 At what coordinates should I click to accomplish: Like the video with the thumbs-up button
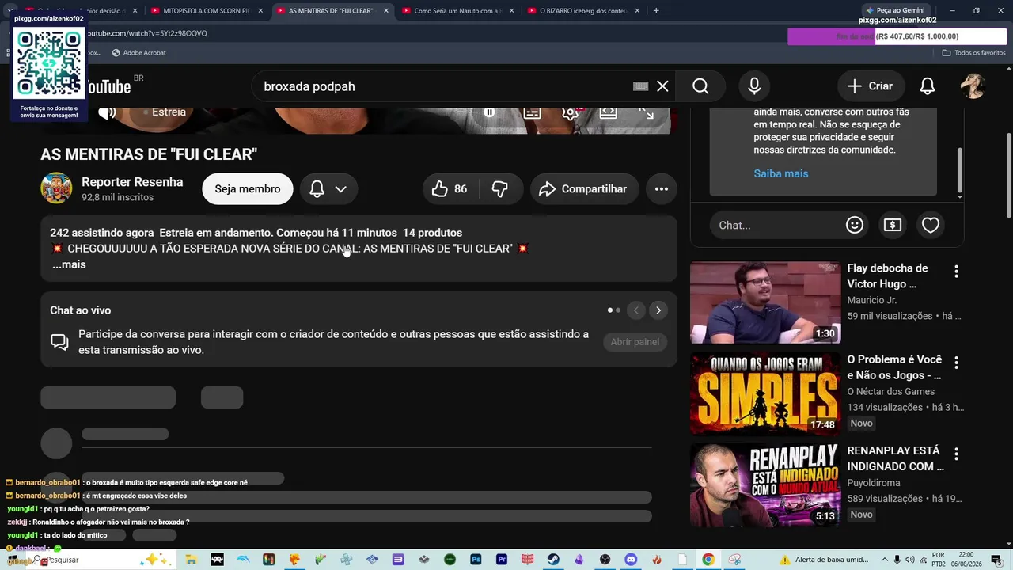pyautogui.click(x=450, y=189)
